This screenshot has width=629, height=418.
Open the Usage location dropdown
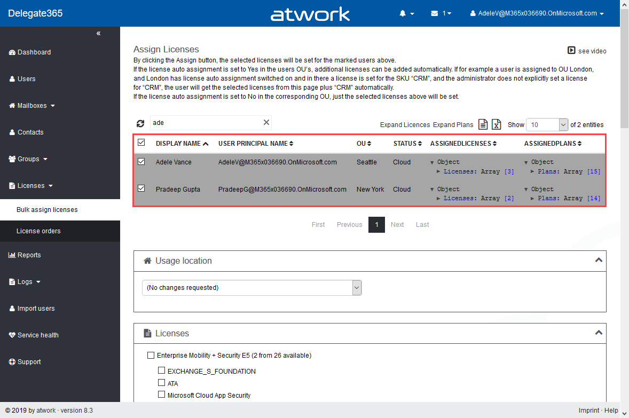tap(251, 288)
